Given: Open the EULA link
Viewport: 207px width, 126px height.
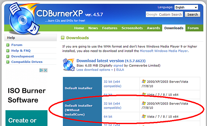Looking at the screenshot, I should click(x=120, y=70).
